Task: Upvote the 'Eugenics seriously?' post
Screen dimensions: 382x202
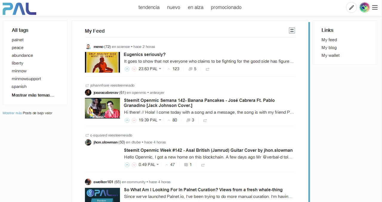Action: coord(127,69)
